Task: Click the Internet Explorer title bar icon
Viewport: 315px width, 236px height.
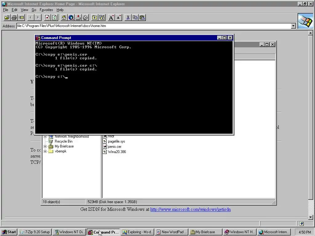Action: click(x=4, y=4)
